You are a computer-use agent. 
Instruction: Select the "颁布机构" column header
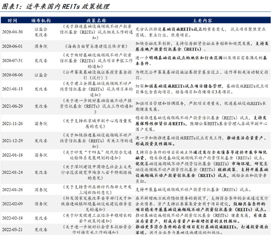pos(41,20)
